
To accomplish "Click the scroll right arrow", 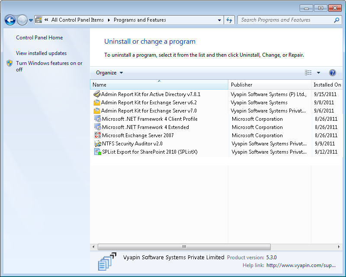I will 339,247.
